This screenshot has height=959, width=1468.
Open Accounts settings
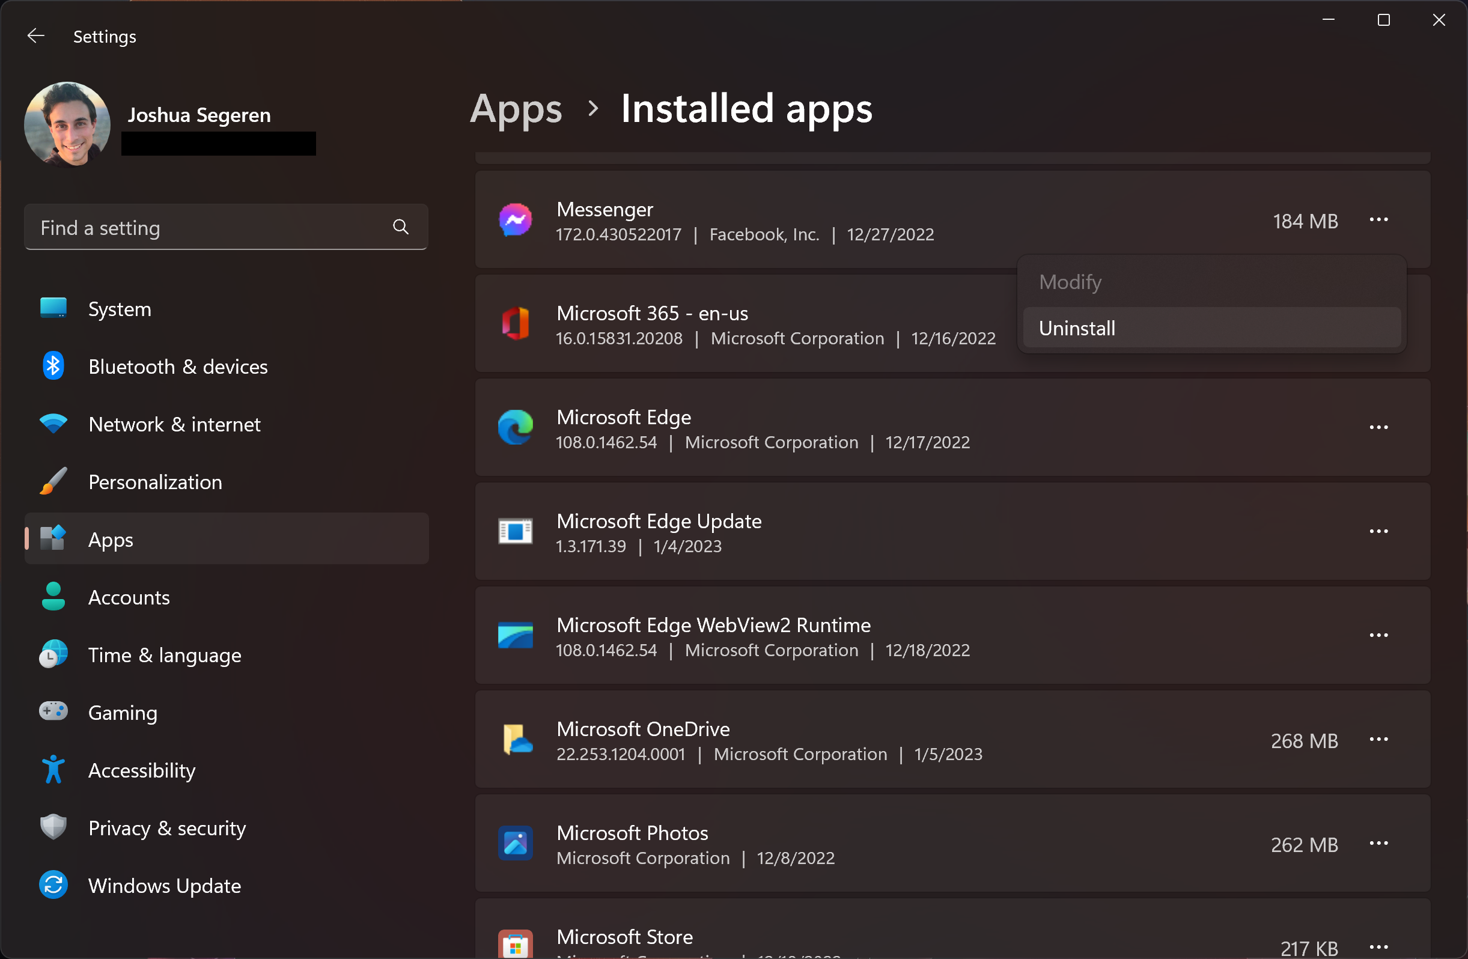(226, 597)
